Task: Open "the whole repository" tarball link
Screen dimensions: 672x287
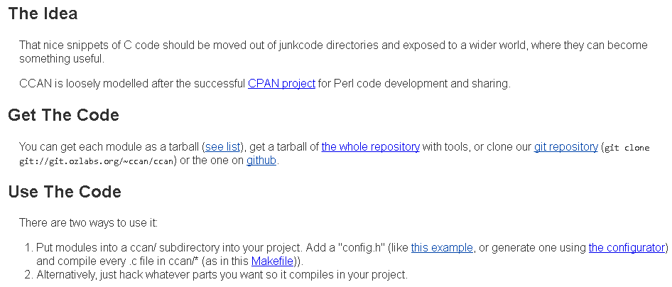Action: coord(370,147)
